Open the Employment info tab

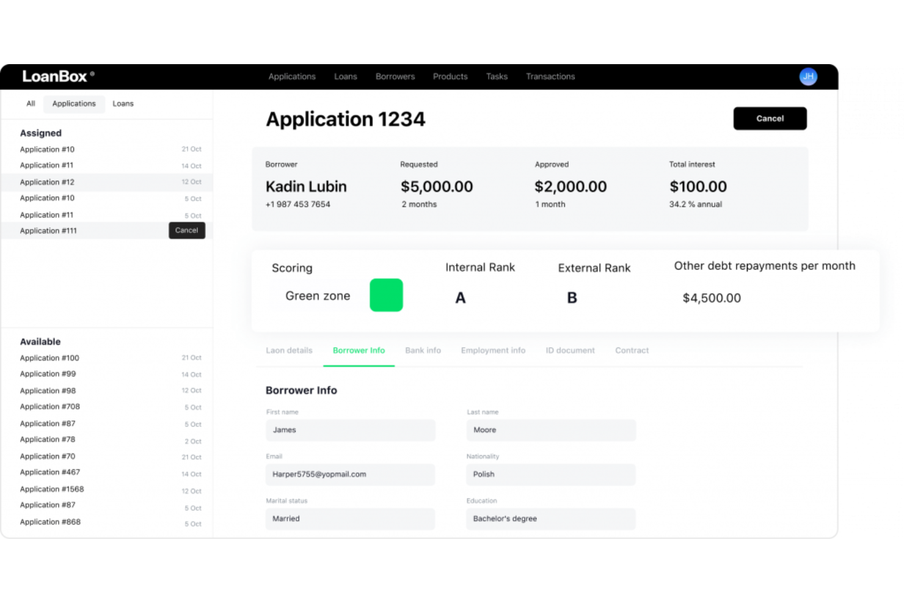(493, 350)
